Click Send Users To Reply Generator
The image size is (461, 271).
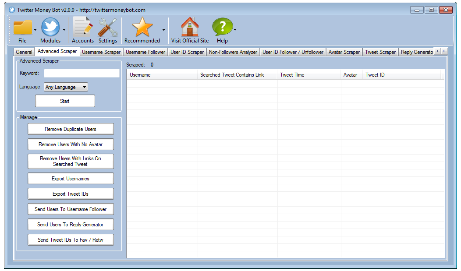click(x=71, y=224)
